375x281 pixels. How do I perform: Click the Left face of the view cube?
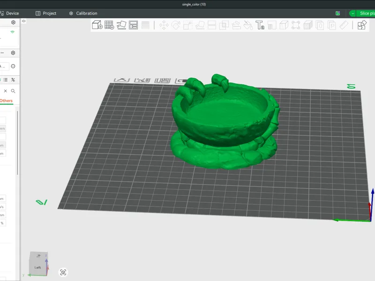coord(37,267)
